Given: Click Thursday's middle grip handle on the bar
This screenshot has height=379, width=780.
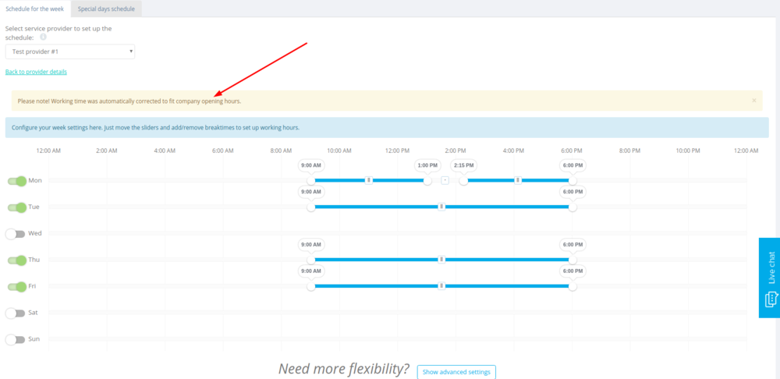Looking at the screenshot, I should click(441, 260).
